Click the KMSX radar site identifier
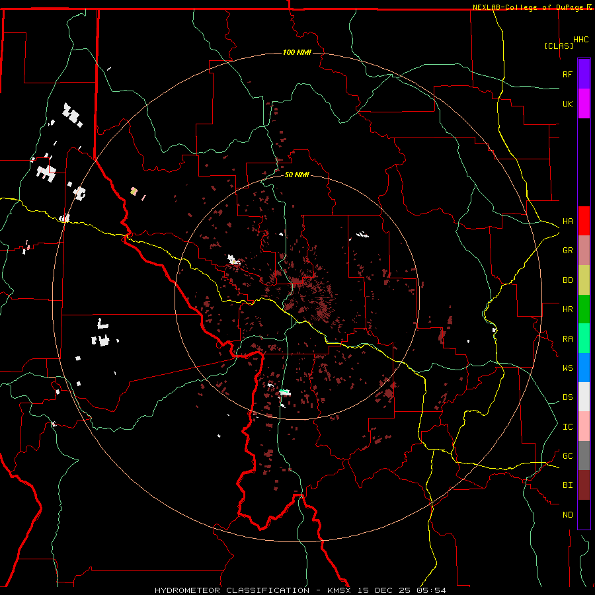The image size is (595, 595). (340, 590)
